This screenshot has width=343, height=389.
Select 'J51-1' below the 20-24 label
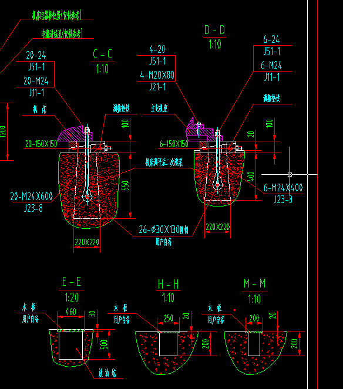point(36,67)
